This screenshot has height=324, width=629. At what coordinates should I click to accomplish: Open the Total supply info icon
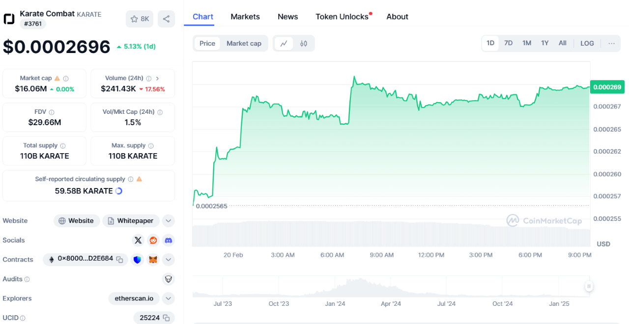coord(63,146)
